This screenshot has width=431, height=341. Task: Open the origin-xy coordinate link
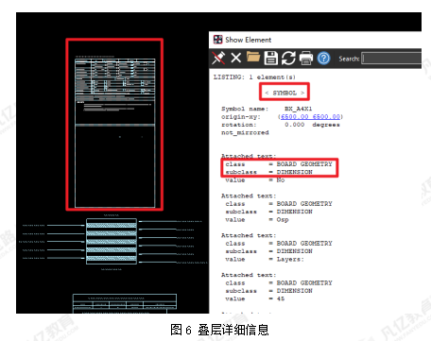(x=310, y=116)
